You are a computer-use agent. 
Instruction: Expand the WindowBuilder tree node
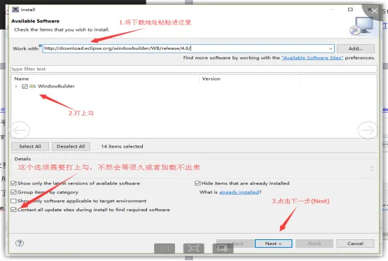tap(16, 86)
